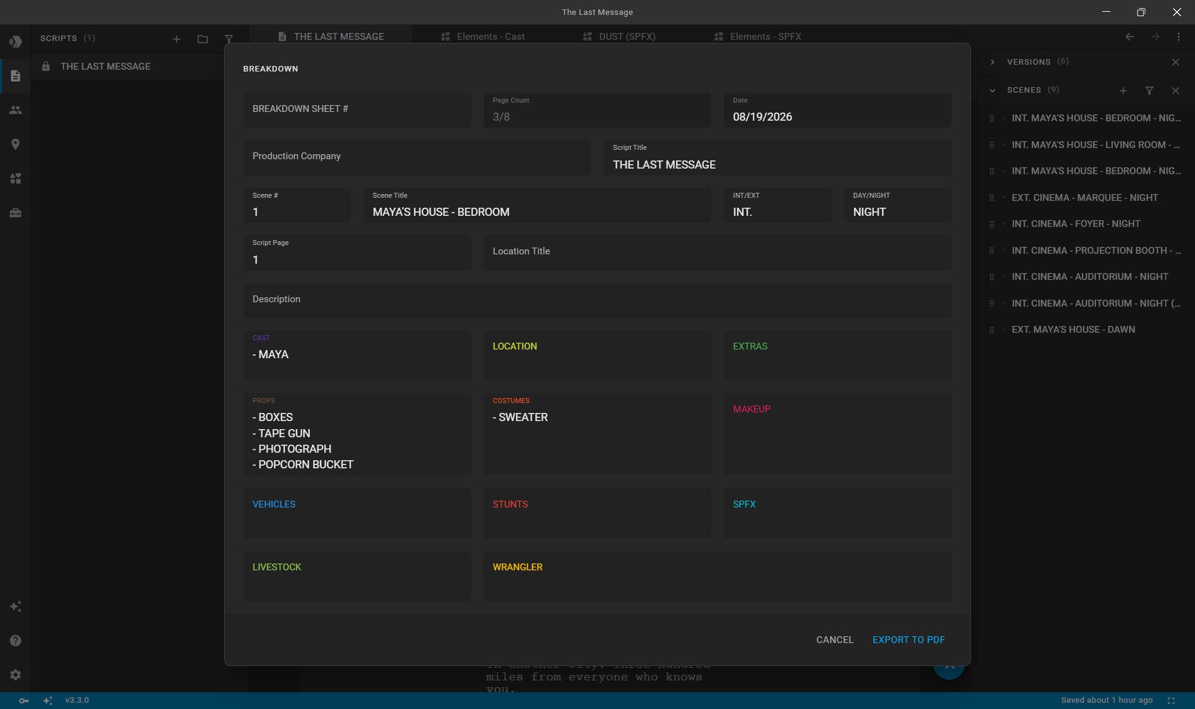Edit the Script Page field
Screen dimensions: 1195x709
(x=357, y=252)
